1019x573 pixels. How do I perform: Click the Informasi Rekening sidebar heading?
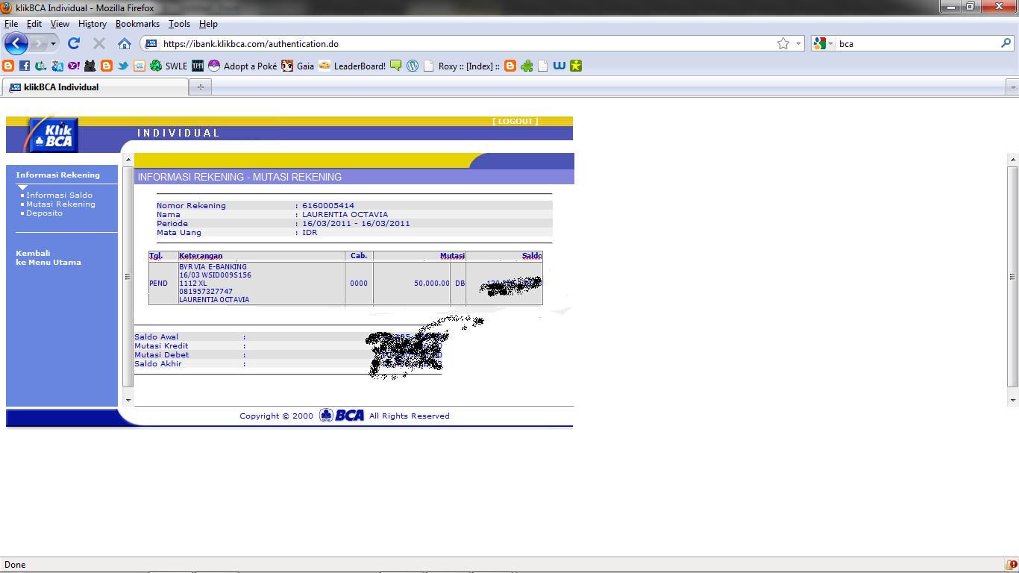[x=57, y=175]
